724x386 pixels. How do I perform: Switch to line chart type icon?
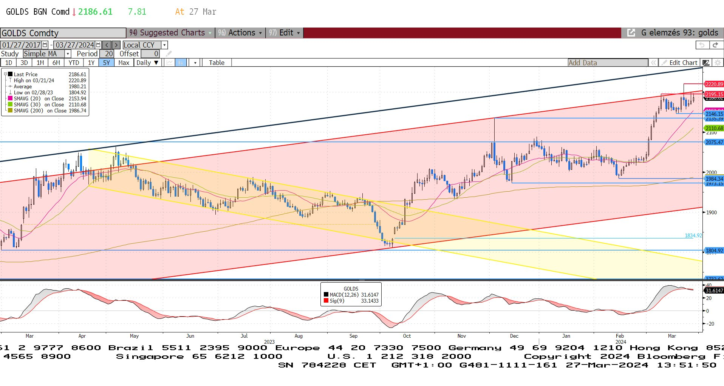pos(170,63)
